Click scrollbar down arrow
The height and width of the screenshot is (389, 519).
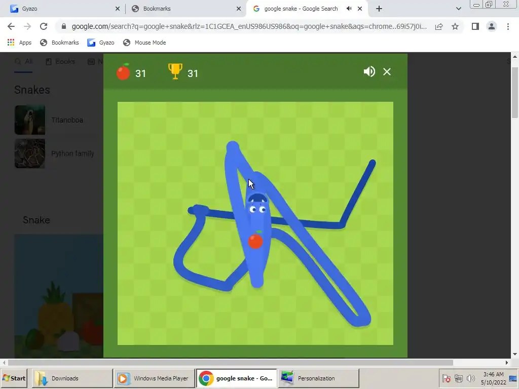(515, 354)
